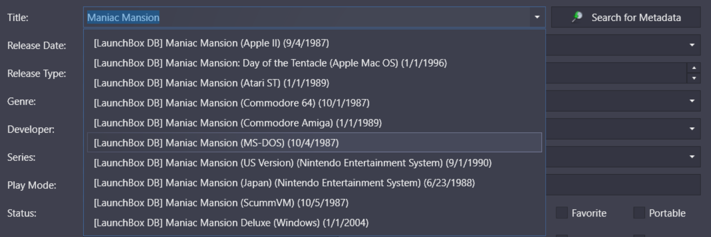711x237 pixels.
Task: Select Maniac Mansion (Apple II) entry
Action: pos(315,43)
